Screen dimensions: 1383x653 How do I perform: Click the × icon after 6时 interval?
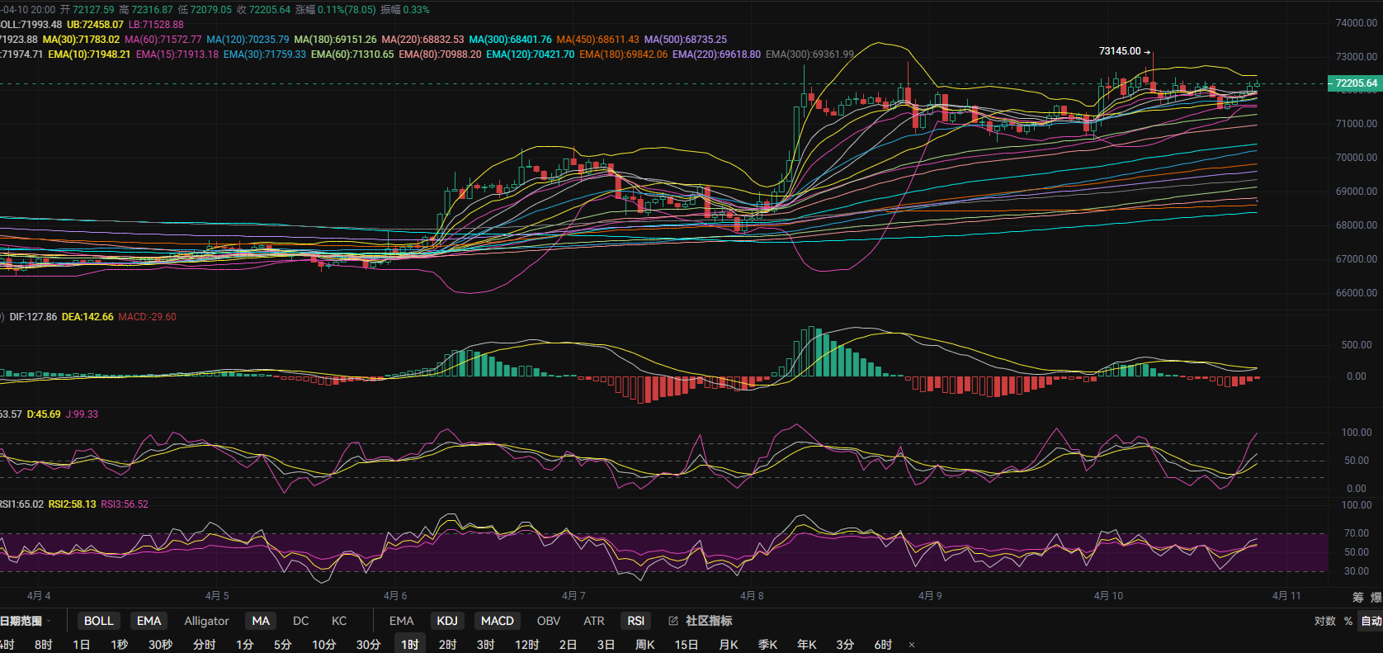912,645
